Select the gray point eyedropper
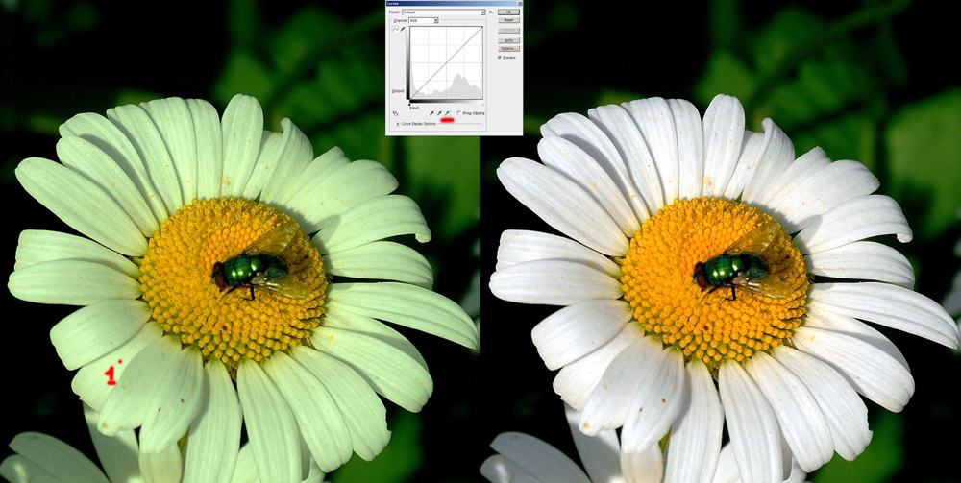 [x=439, y=113]
